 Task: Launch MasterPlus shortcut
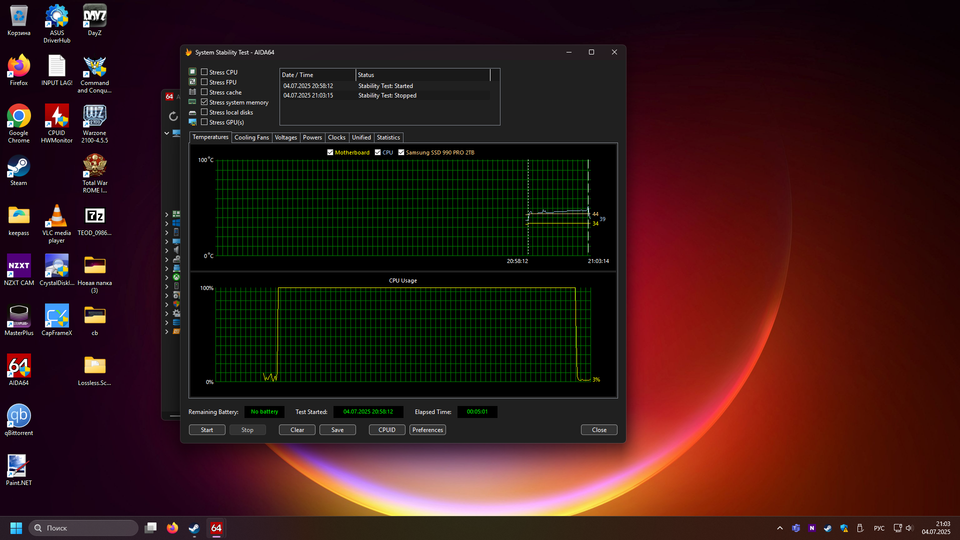click(x=18, y=320)
